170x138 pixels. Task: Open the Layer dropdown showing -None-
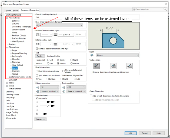click(117, 55)
